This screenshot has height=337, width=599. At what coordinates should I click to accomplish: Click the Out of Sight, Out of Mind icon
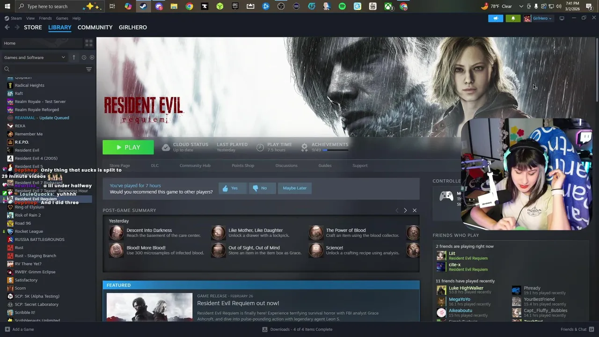[x=218, y=250]
